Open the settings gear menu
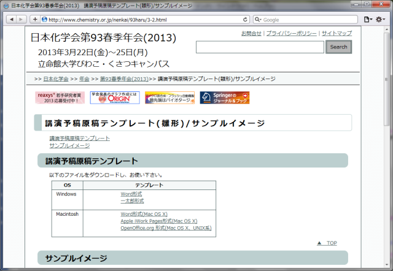The height and width of the screenshot is (271, 393). pyautogui.click(x=380, y=19)
